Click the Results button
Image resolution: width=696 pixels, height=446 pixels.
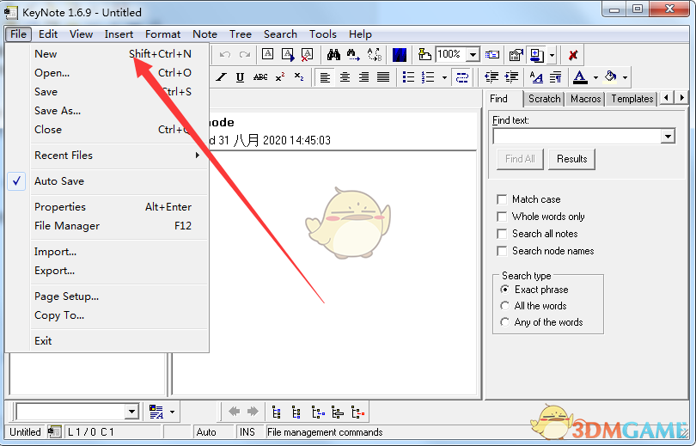point(571,159)
